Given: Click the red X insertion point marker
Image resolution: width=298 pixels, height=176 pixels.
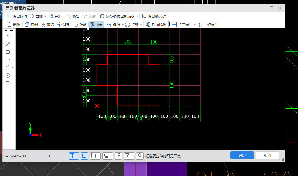Looking at the screenshot, I should (97, 106).
